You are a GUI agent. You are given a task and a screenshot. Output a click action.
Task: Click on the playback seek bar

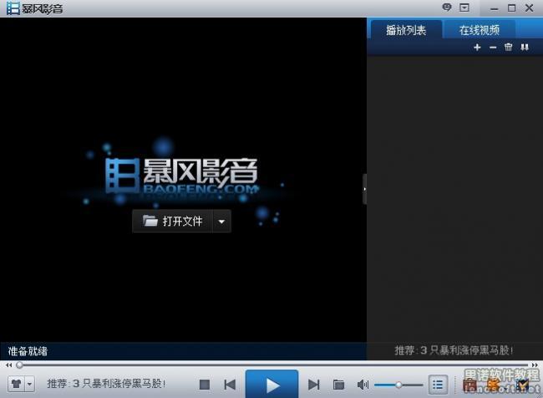tap(271, 365)
